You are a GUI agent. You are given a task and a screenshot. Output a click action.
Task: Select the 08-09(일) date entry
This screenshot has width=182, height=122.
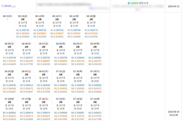click(9, 44)
